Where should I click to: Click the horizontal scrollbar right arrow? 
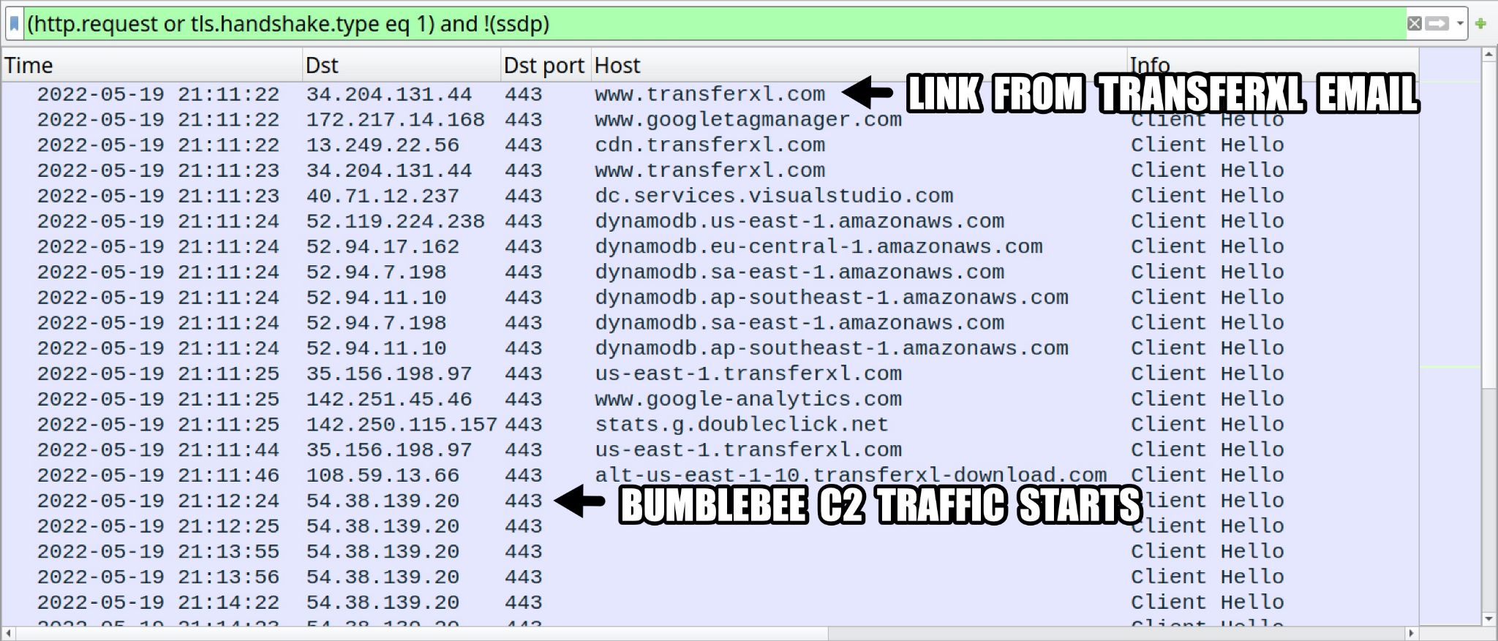(x=1412, y=633)
